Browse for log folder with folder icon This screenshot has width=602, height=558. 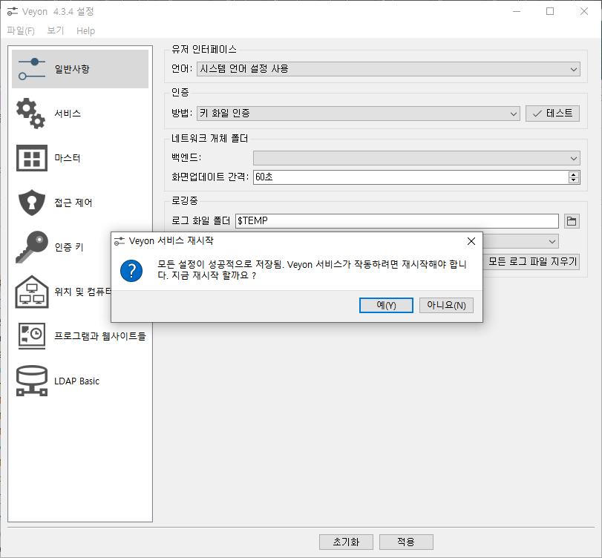[x=572, y=221]
